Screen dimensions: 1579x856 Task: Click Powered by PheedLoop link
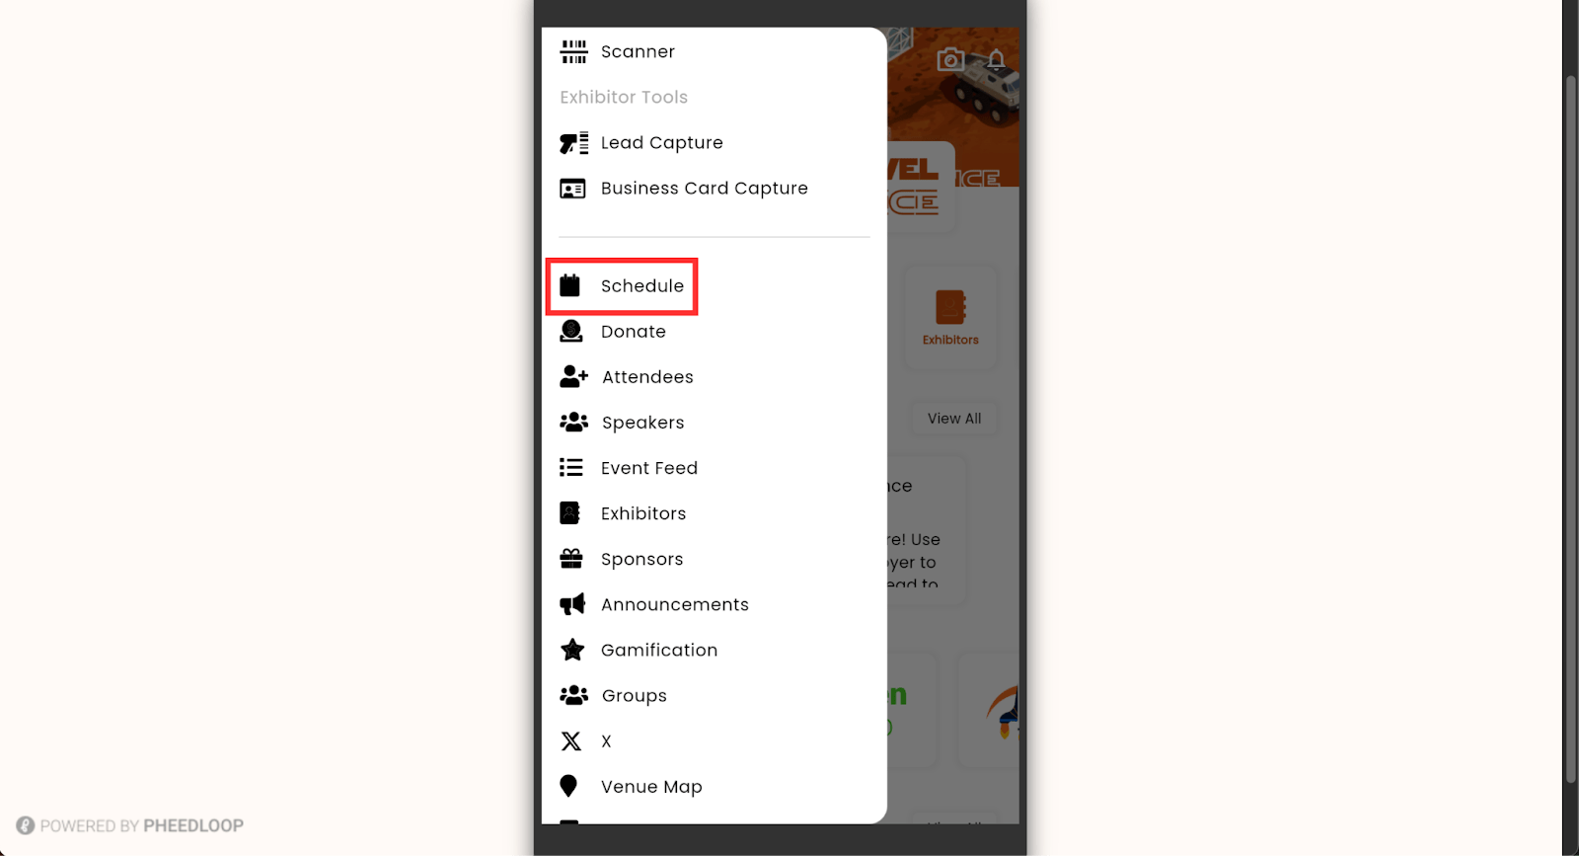tap(129, 825)
